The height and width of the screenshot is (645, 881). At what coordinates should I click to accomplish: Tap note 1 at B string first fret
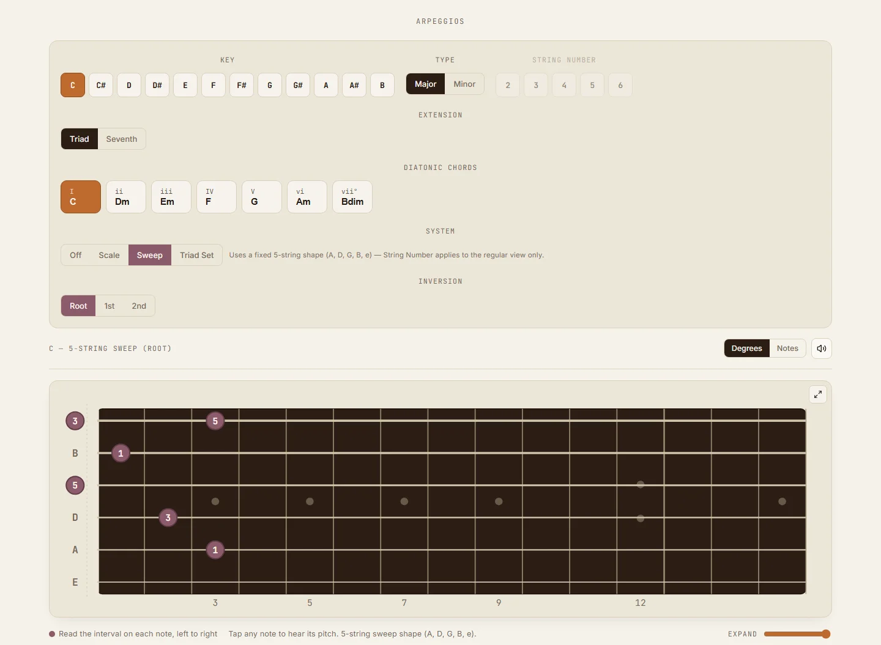click(x=121, y=453)
